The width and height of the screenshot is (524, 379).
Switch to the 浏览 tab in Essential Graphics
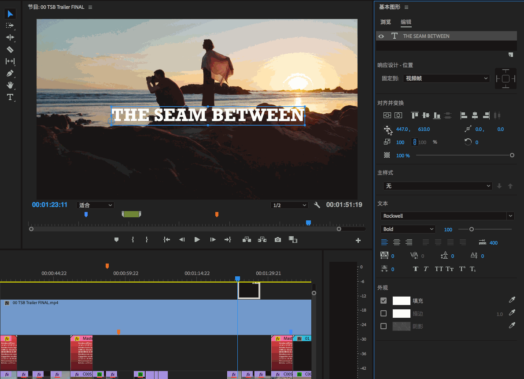(385, 22)
